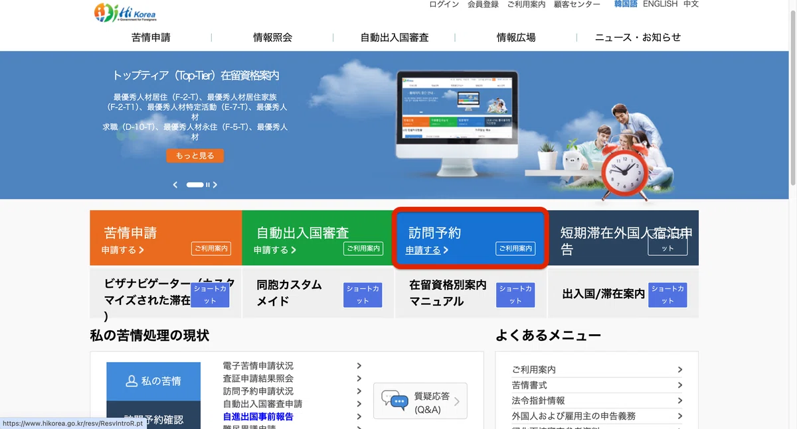Select the active banner slide indicator pill
This screenshot has width=797, height=429.
click(x=195, y=185)
